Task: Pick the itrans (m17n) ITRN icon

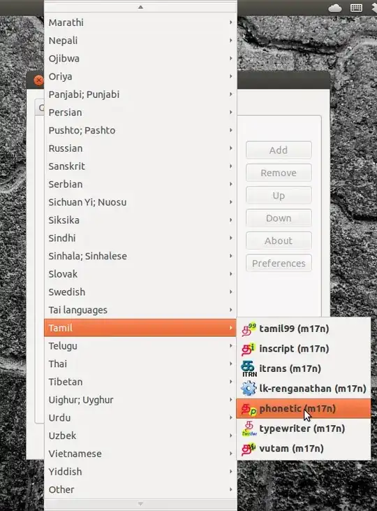Action: [249, 369]
